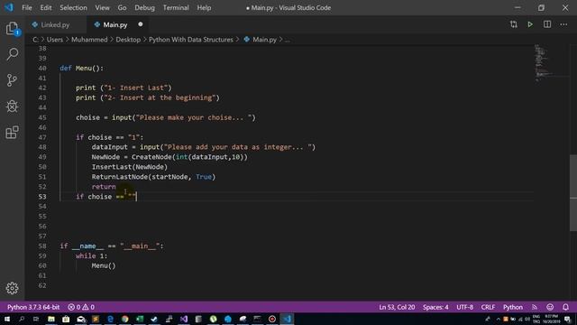This screenshot has width=577, height=325.
Task: Open the Edge browser from taskbar
Action: coord(110,319)
